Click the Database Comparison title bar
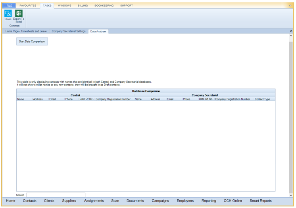 pos(146,91)
